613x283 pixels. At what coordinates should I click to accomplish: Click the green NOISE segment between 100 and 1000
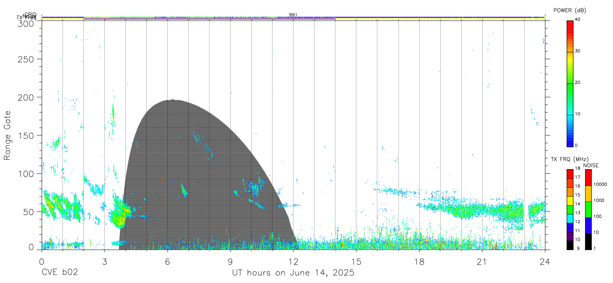588,209
